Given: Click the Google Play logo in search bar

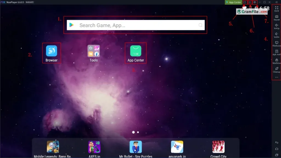Looking at the screenshot, I should coord(72,25).
